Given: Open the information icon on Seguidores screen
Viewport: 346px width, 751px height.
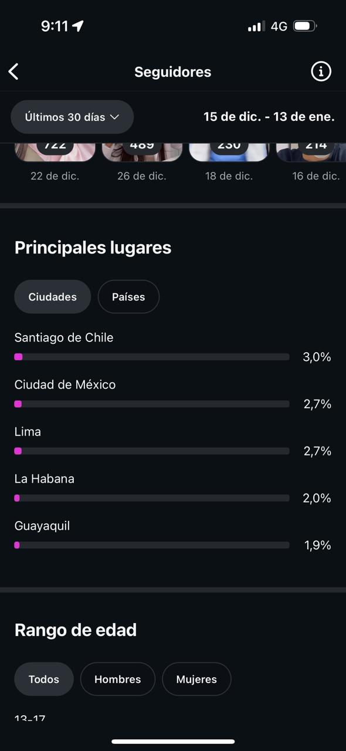Looking at the screenshot, I should [x=321, y=71].
